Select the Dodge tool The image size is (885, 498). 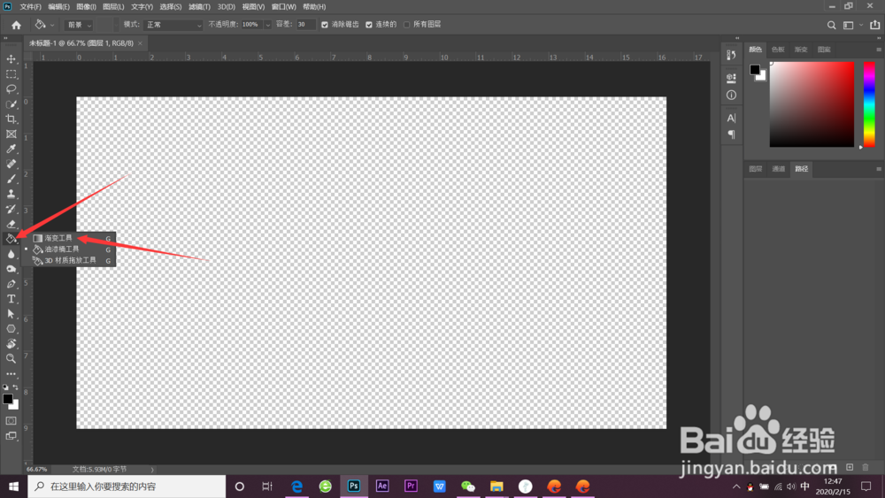tap(11, 269)
